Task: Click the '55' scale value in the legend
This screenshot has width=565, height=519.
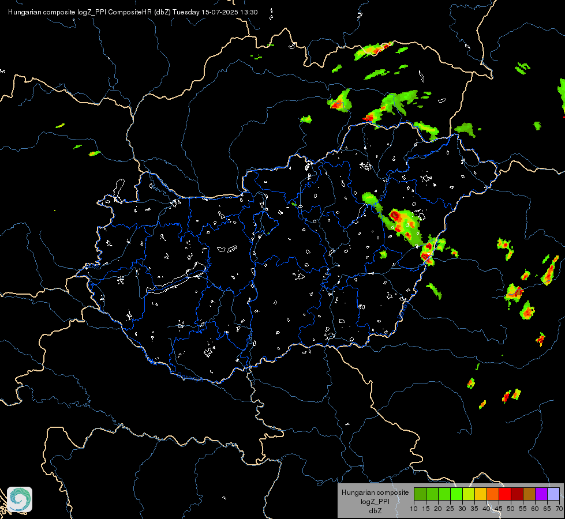Action: [x=523, y=509]
